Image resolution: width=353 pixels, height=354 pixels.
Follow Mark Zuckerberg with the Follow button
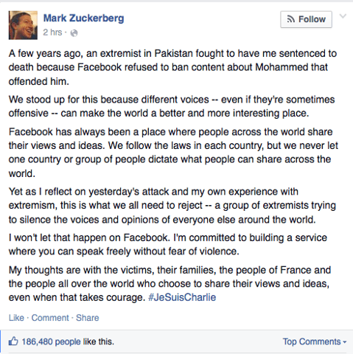306,19
